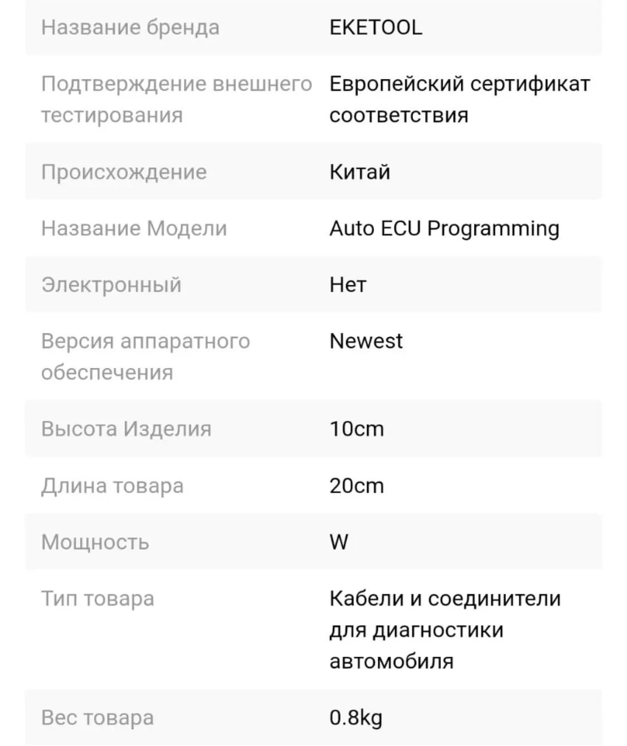Click the "0.8kg" product weight value
The height and width of the screenshot is (746, 627).
click(356, 718)
